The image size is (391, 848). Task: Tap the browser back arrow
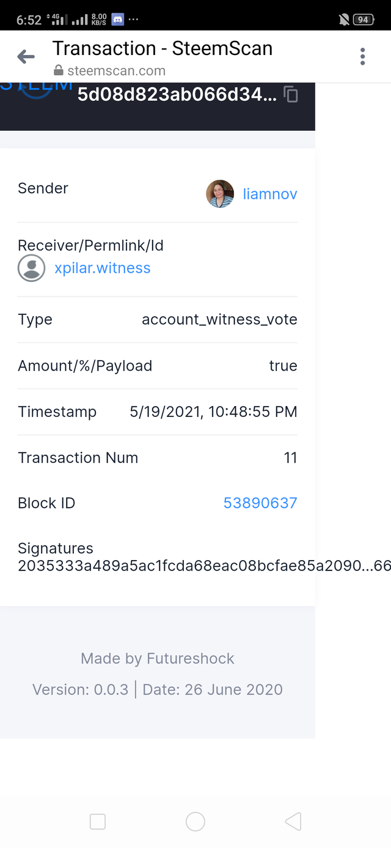click(x=26, y=57)
